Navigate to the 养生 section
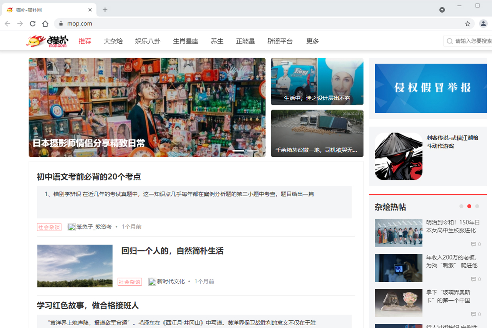This screenshot has height=328, width=492. (x=217, y=41)
